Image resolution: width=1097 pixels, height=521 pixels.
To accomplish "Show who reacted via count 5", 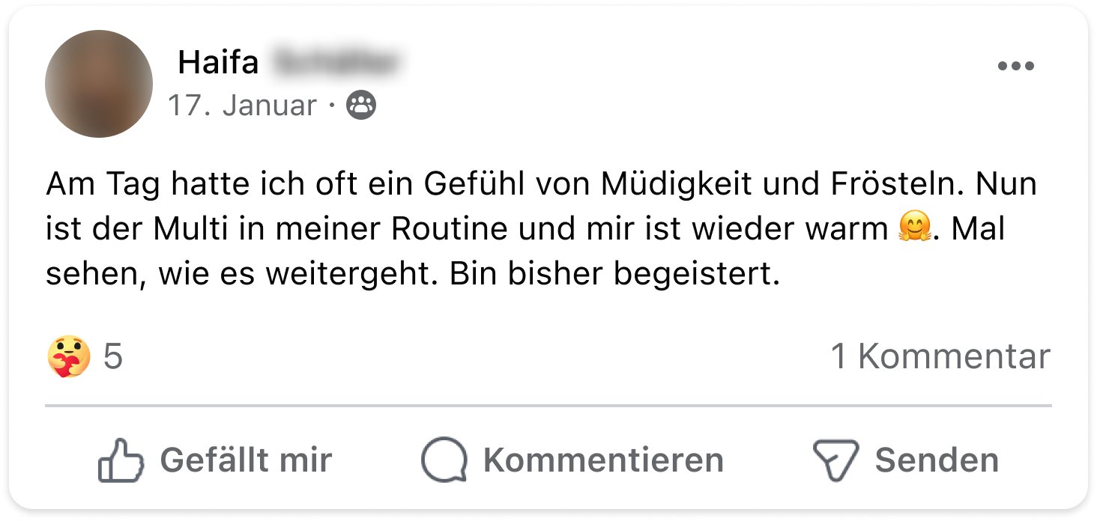I will 112,356.
